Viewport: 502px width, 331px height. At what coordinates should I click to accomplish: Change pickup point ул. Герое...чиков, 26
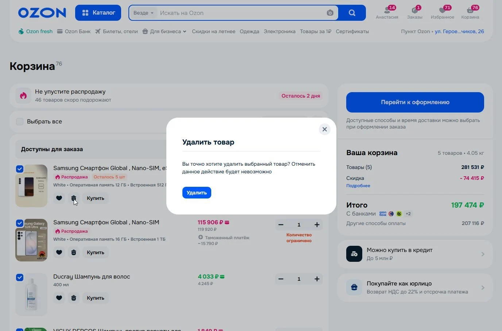point(459,31)
